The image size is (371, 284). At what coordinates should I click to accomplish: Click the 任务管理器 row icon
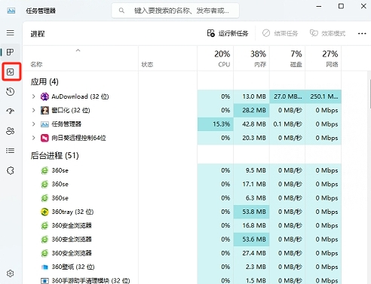[44, 124]
